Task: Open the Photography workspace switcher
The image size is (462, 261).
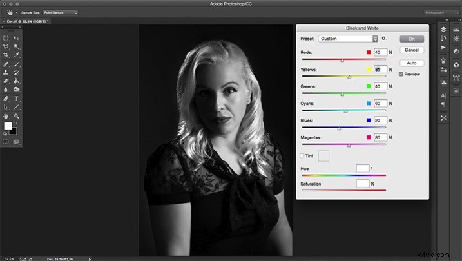Action: coord(441,12)
